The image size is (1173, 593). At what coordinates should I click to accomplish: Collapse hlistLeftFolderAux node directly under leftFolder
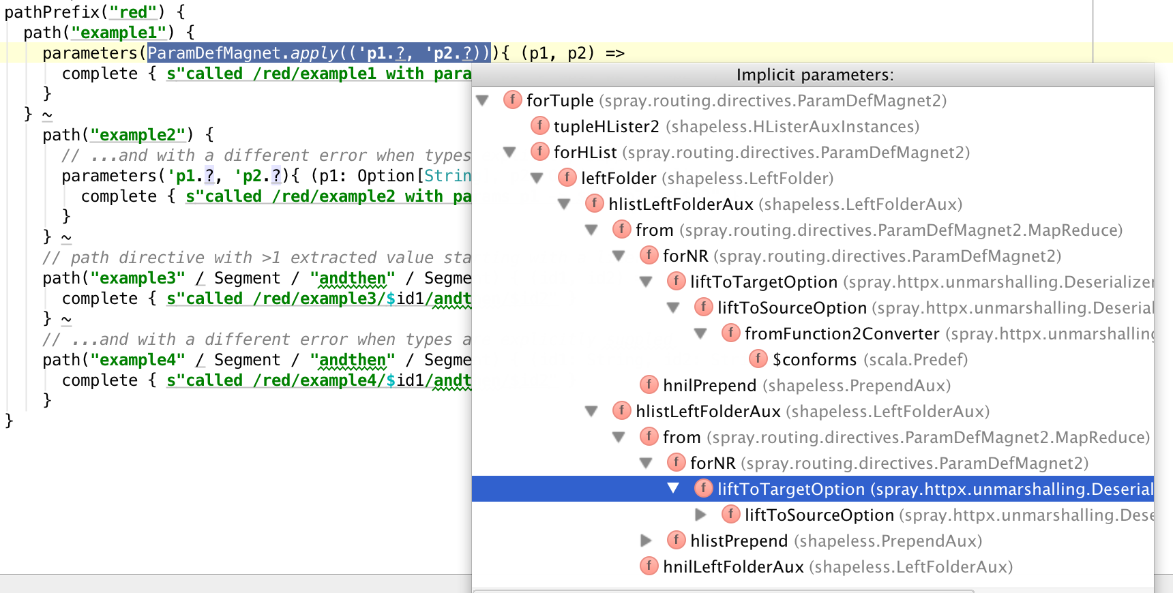tap(565, 204)
